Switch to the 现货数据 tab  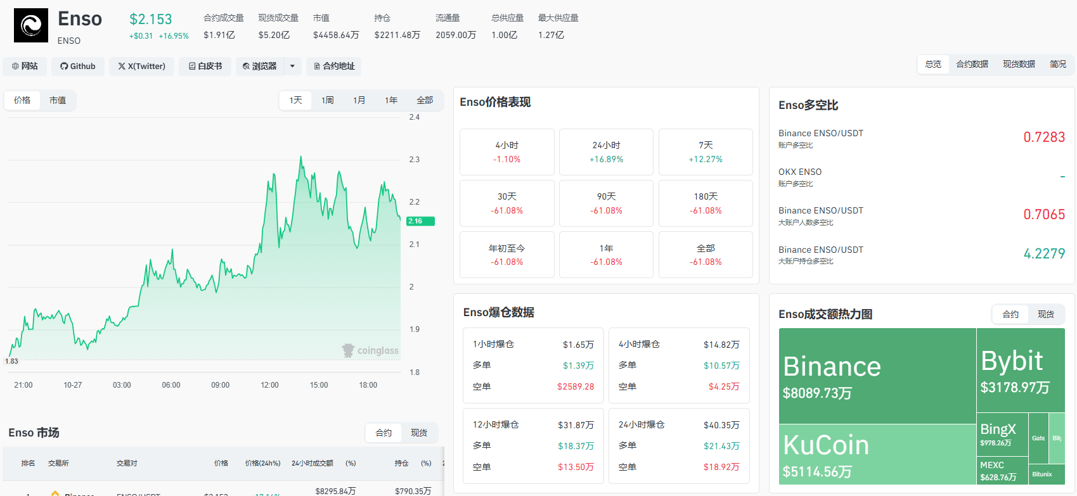click(1019, 64)
